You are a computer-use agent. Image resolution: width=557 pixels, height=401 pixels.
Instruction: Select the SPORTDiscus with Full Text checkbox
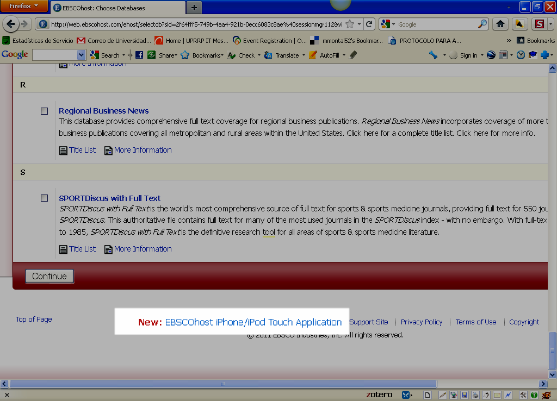[45, 198]
